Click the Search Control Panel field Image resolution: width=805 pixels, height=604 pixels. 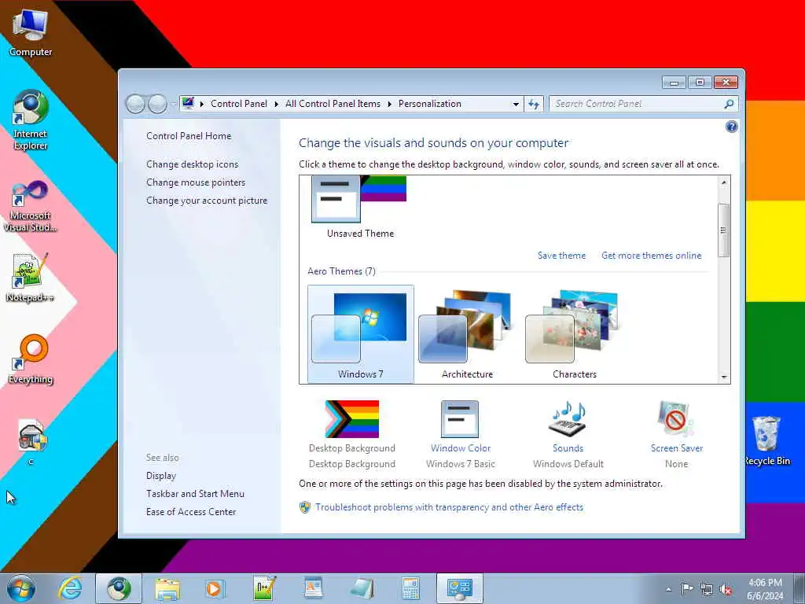click(x=637, y=104)
